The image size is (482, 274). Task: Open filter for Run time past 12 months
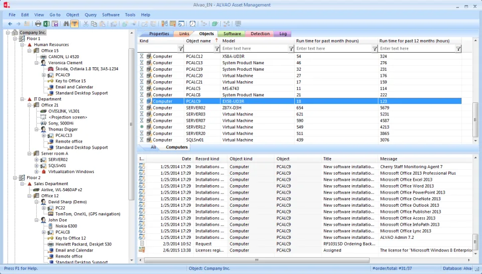458,49
